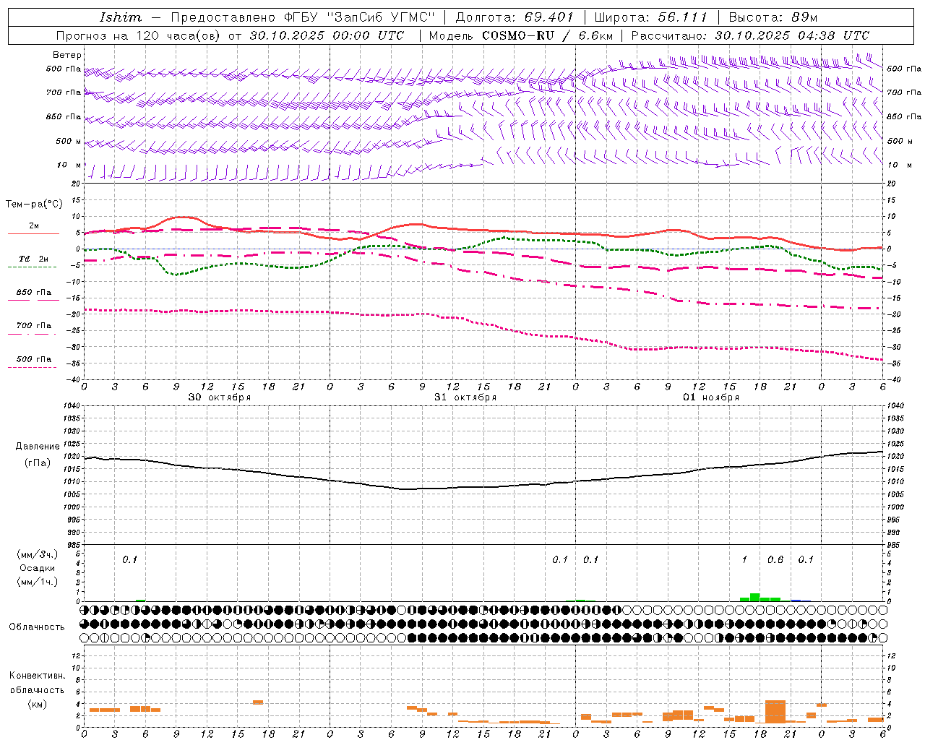Click the "Конвективн." convective cloud label
The width and height of the screenshot is (925, 740).
pyautogui.click(x=38, y=676)
